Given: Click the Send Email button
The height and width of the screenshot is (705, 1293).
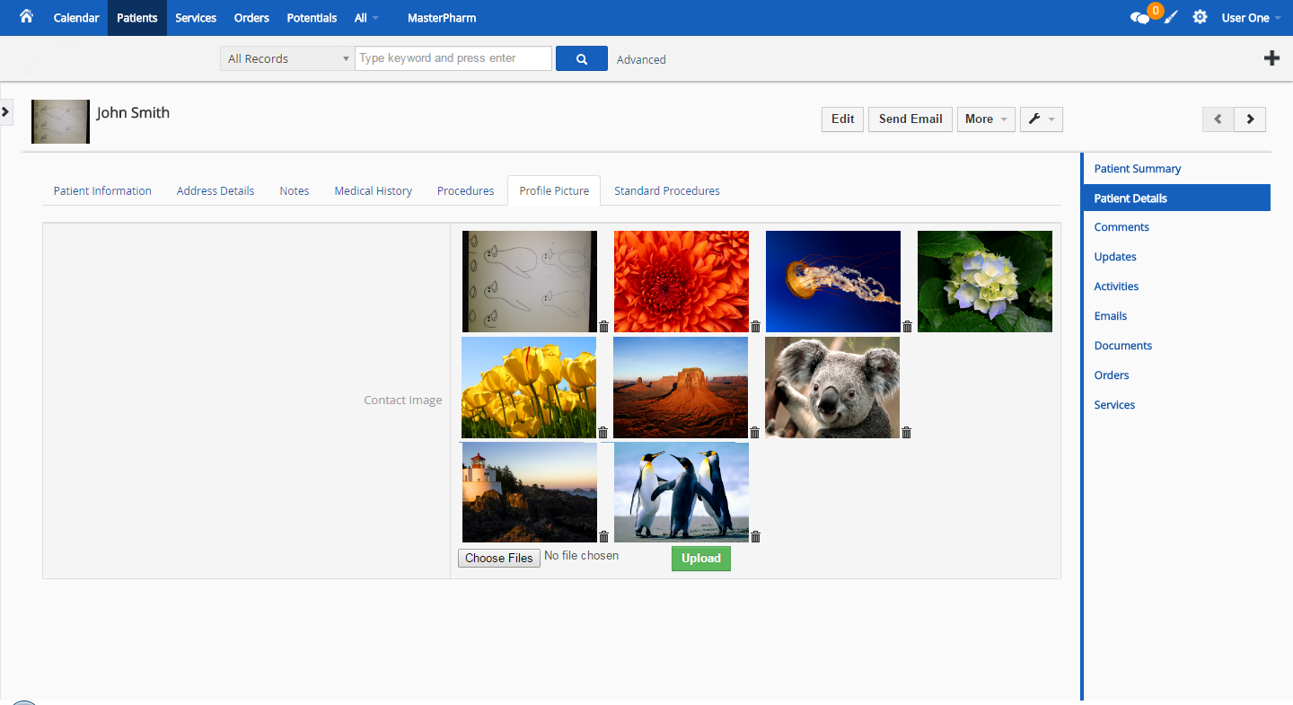Looking at the screenshot, I should (x=910, y=119).
